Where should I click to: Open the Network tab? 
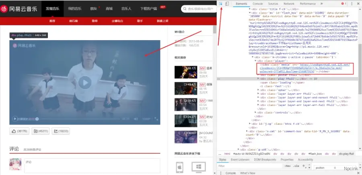[289, 4]
